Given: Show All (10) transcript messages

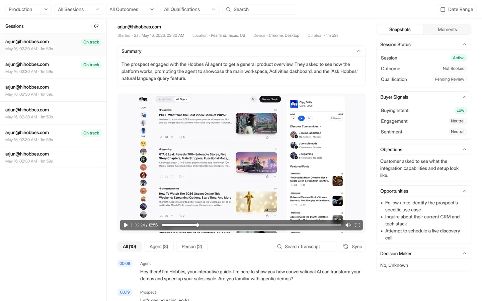Looking at the screenshot, I should (129, 246).
